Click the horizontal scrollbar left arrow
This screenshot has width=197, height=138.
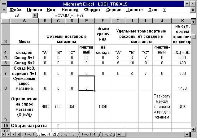pyautogui.click(x=119, y=135)
